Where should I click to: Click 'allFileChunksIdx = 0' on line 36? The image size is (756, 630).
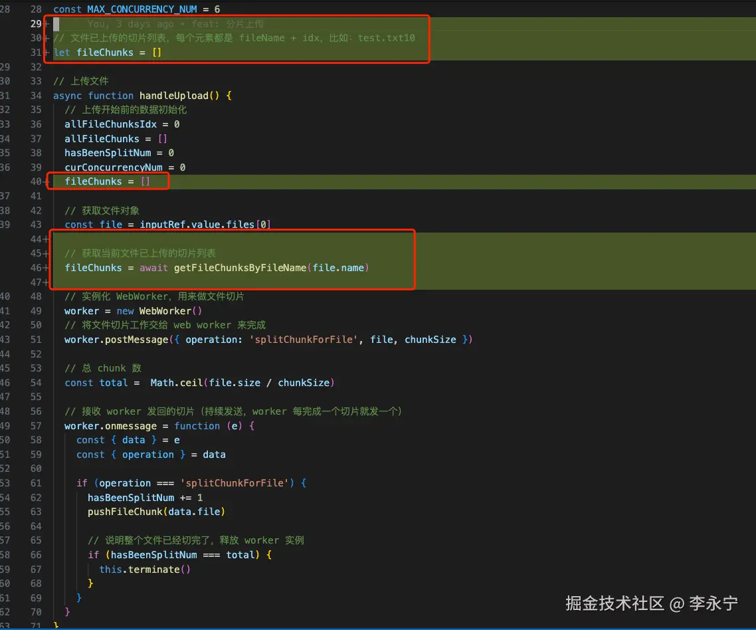[122, 124]
